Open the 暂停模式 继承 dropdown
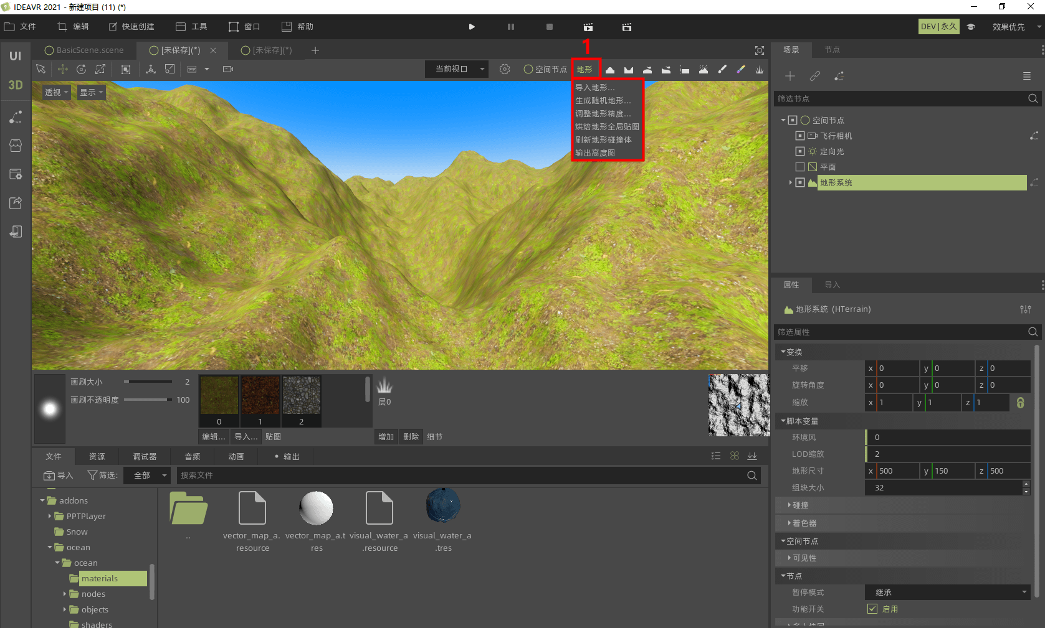This screenshot has height=628, width=1045. pos(947,592)
